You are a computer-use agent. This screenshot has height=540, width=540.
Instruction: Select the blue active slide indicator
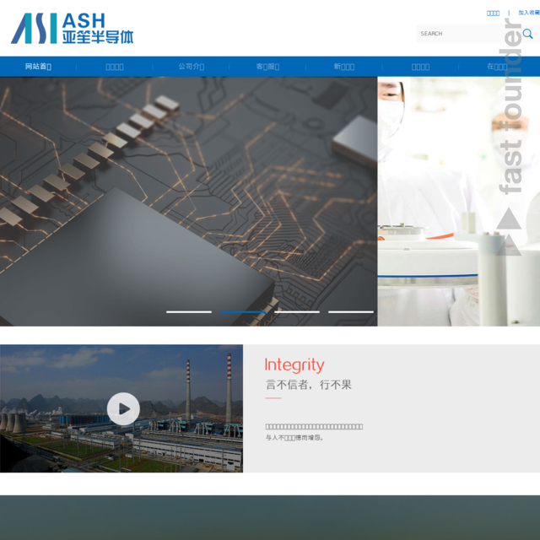pos(242,311)
